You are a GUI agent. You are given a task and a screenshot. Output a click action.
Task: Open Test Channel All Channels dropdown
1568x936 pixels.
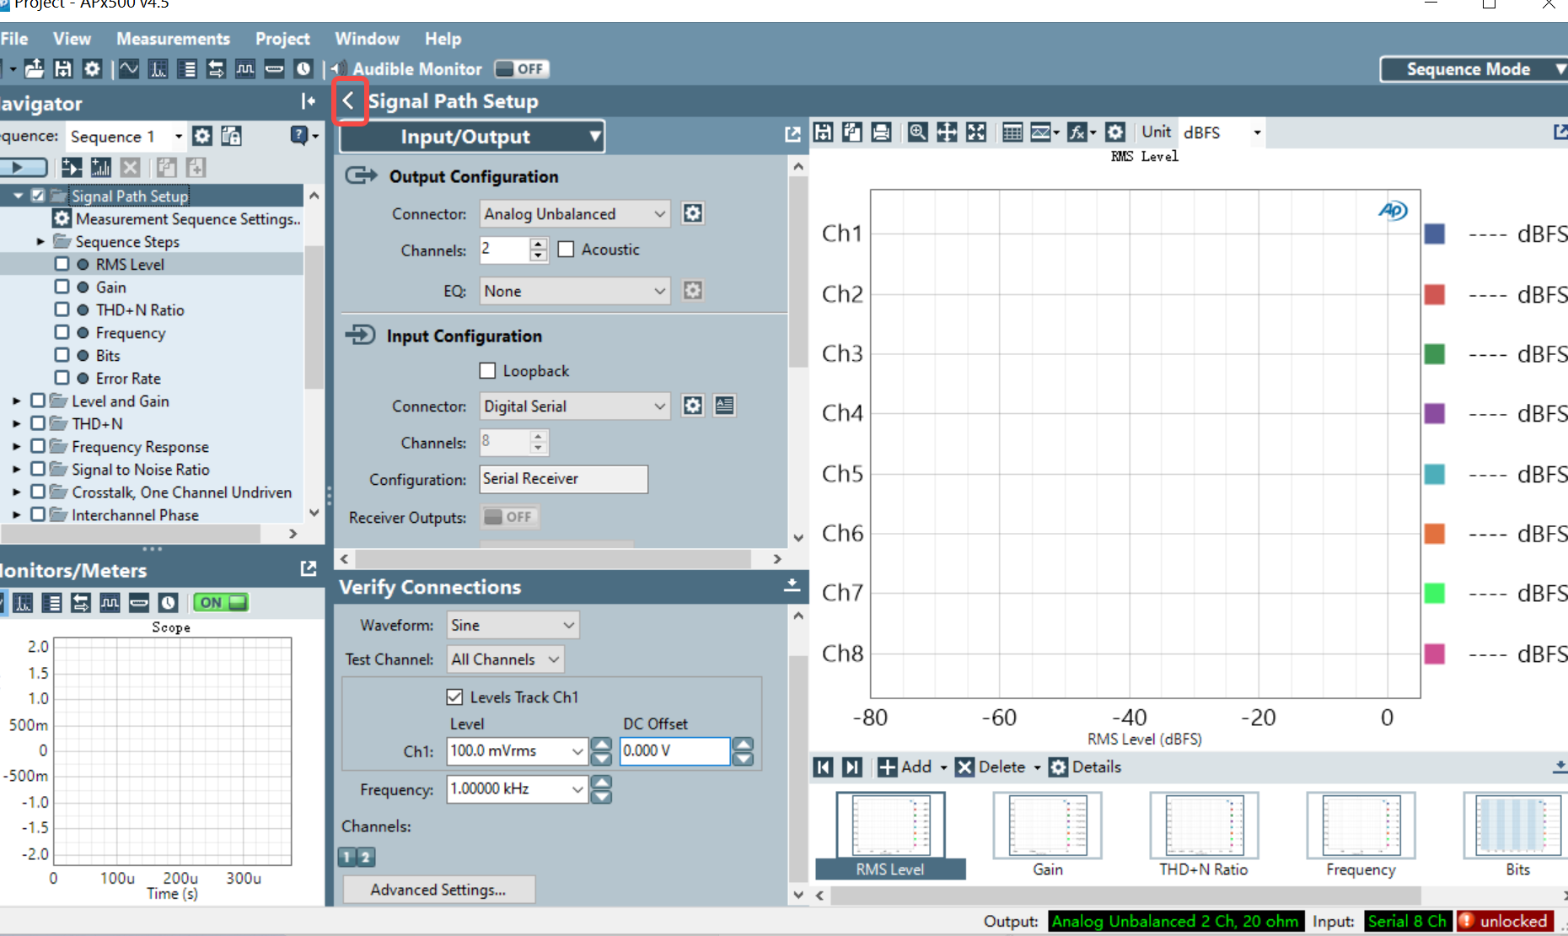[x=505, y=659]
